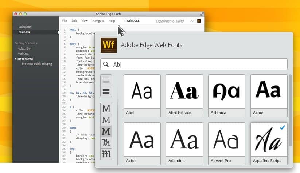Click the Live Preview lightning icon
The image size is (300, 173).
(x=192, y=21)
